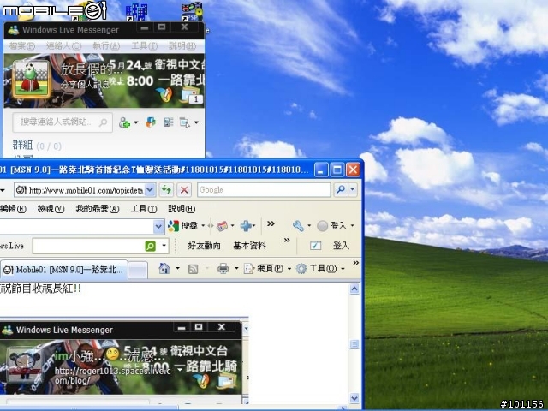Expand the address bar history dropdown

pos(150,190)
